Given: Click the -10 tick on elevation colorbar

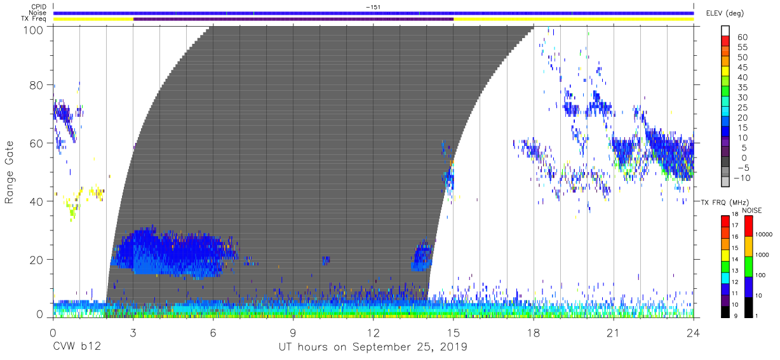Looking at the screenshot, I should 741,178.
